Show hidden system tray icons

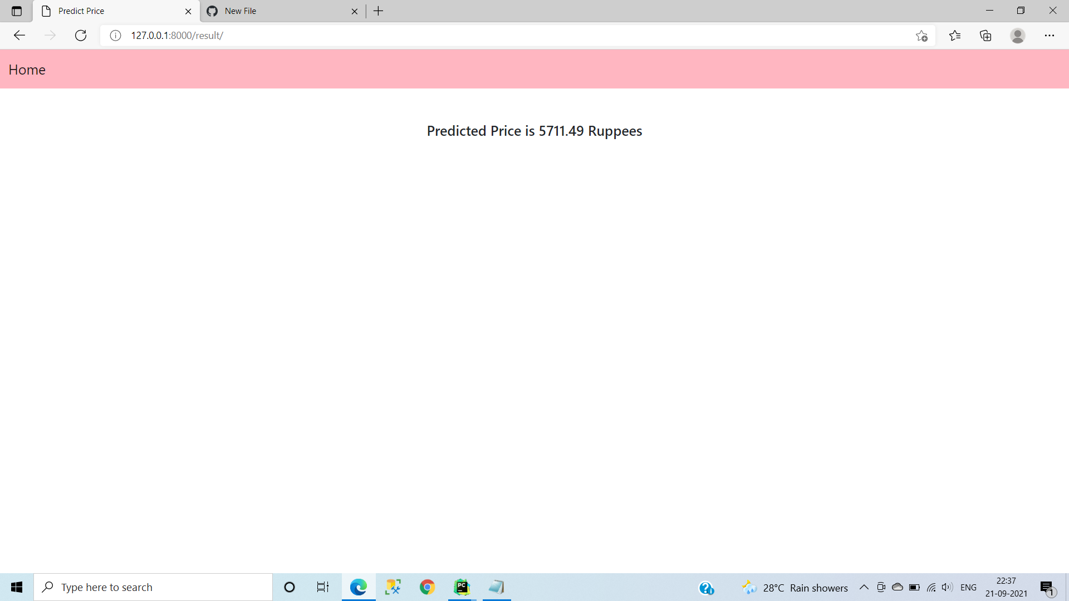point(864,587)
